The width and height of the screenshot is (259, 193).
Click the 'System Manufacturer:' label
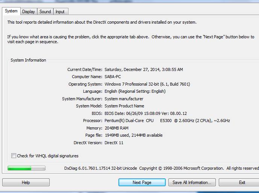pos(82,99)
